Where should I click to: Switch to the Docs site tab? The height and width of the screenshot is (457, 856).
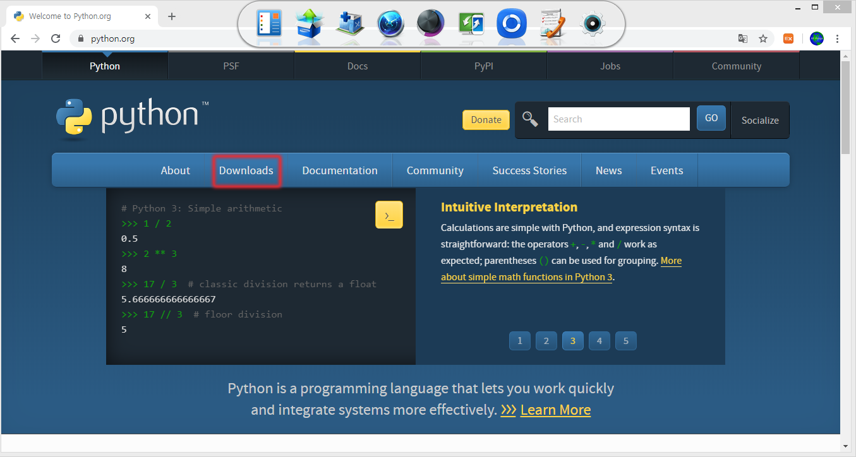(x=358, y=66)
